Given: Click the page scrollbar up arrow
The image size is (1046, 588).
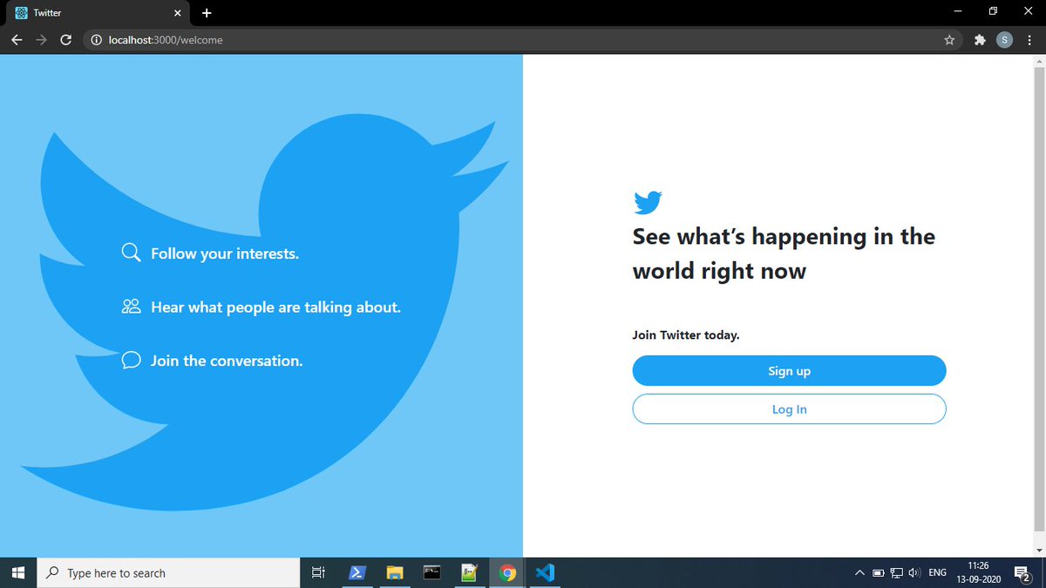Looking at the screenshot, I should pos(1038,62).
